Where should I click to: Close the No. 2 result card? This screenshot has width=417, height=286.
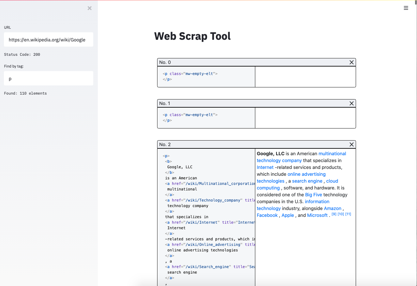(351, 144)
